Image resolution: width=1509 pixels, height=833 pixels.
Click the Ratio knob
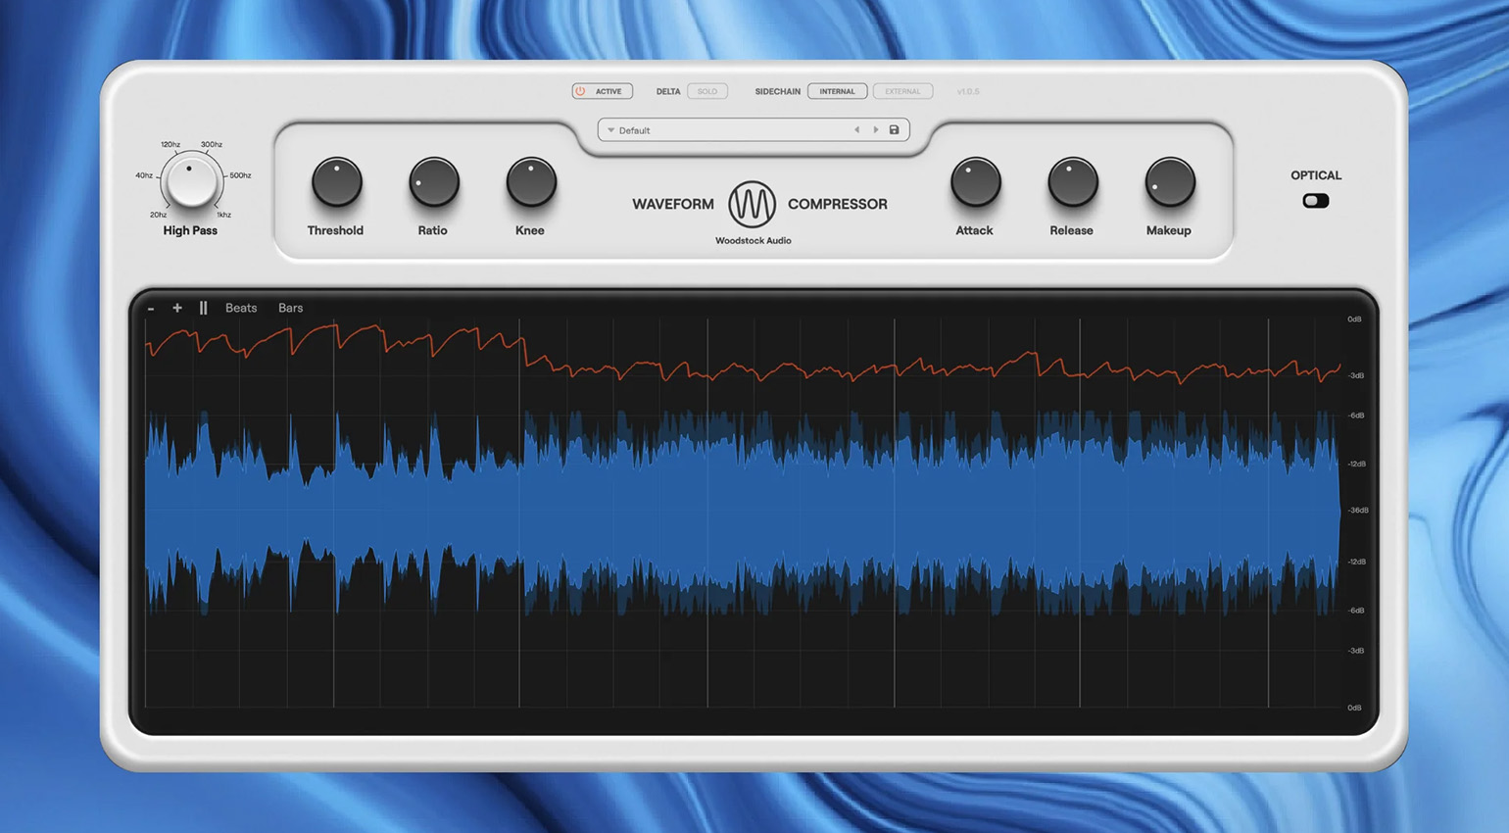433,183
